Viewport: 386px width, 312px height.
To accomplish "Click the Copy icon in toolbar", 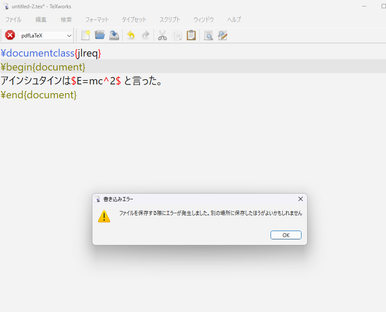I will (177, 35).
